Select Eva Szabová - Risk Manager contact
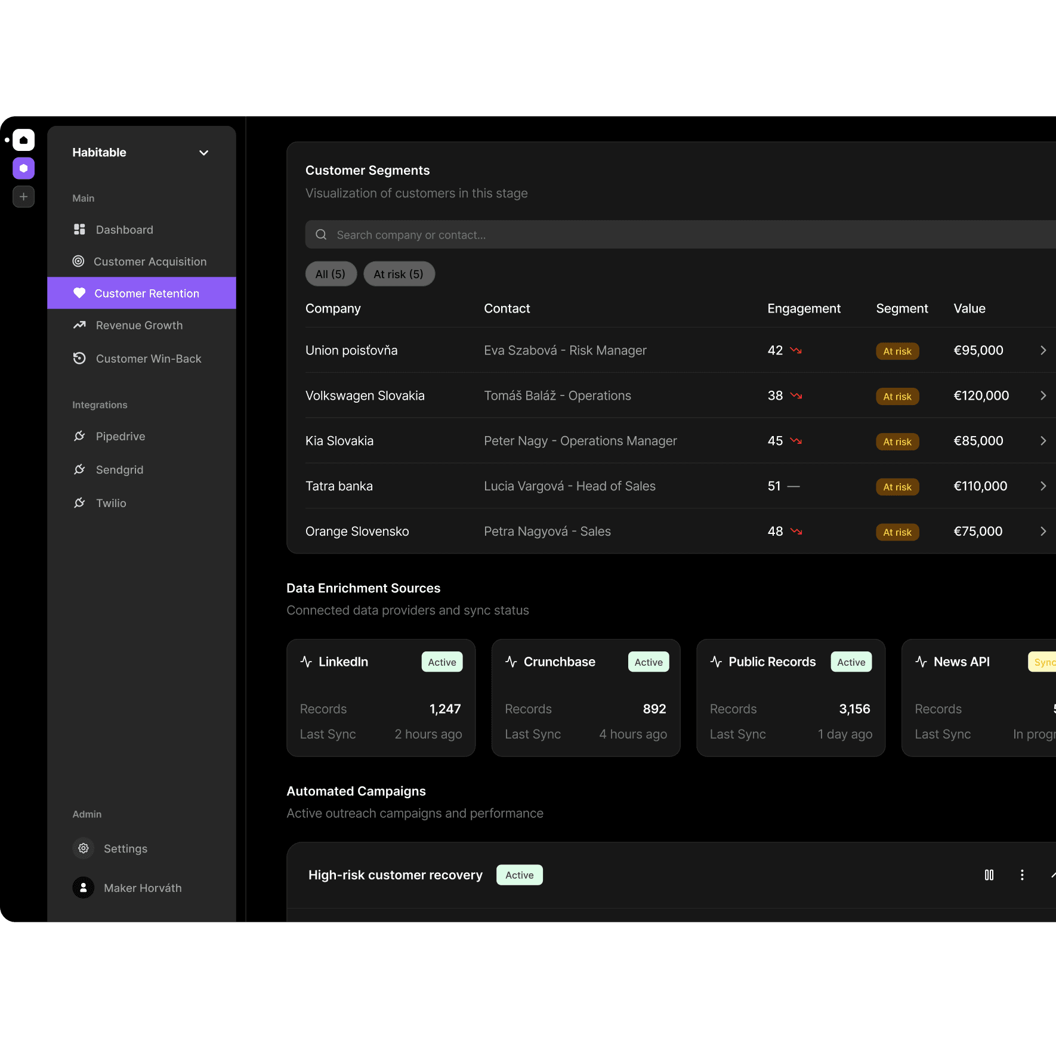 click(565, 350)
